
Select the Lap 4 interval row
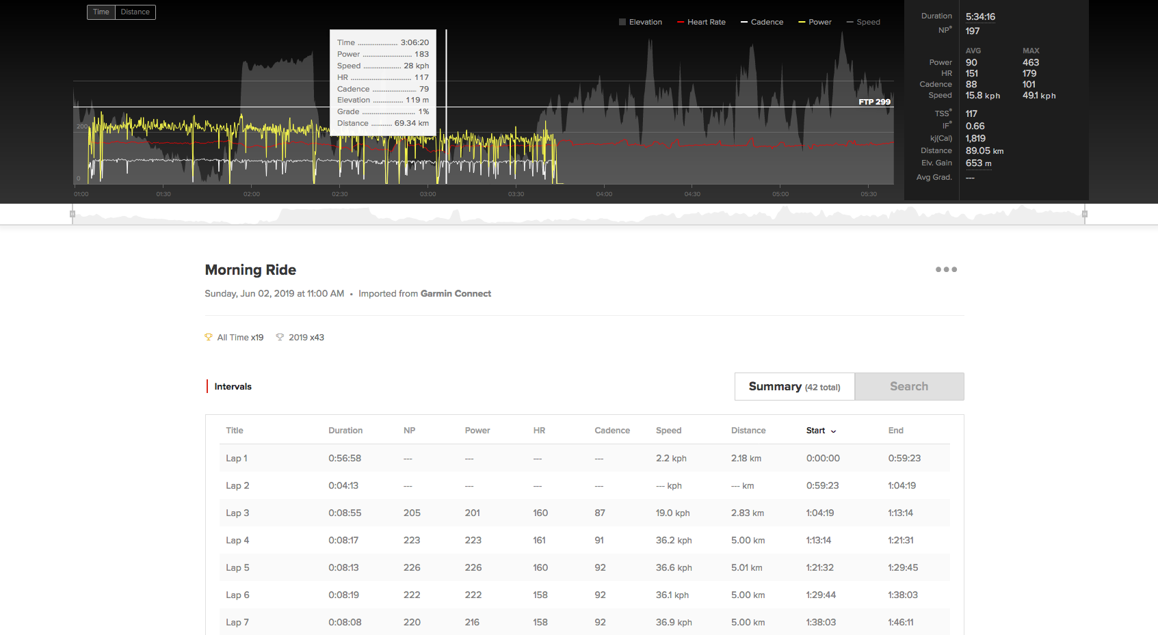(x=585, y=540)
